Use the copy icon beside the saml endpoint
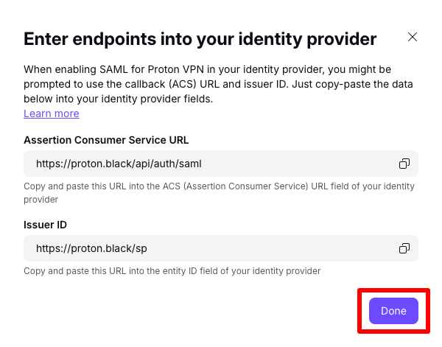Image resolution: width=442 pixels, height=347 pixels. [x=404, y=164]
